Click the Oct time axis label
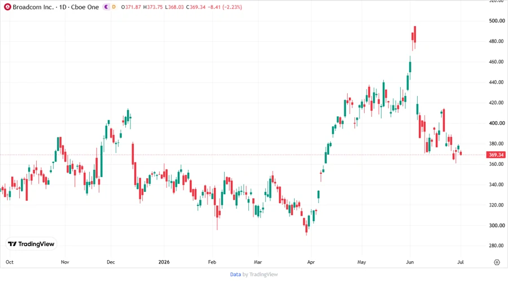Screen dimensions: 508x281 pos(10,262)
